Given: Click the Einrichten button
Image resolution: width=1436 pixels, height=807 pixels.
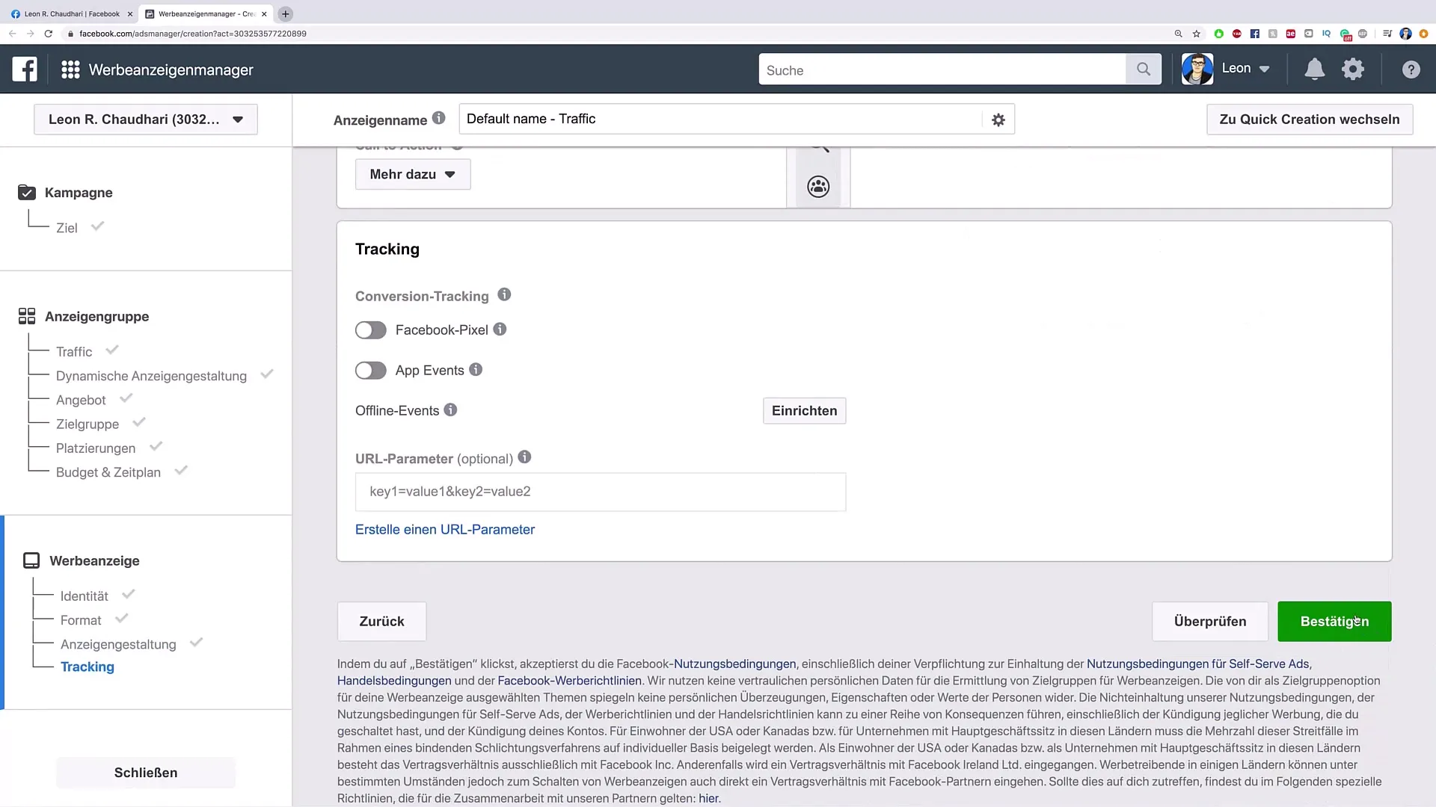Looking at the screenshot, I should tap(804, 411).
